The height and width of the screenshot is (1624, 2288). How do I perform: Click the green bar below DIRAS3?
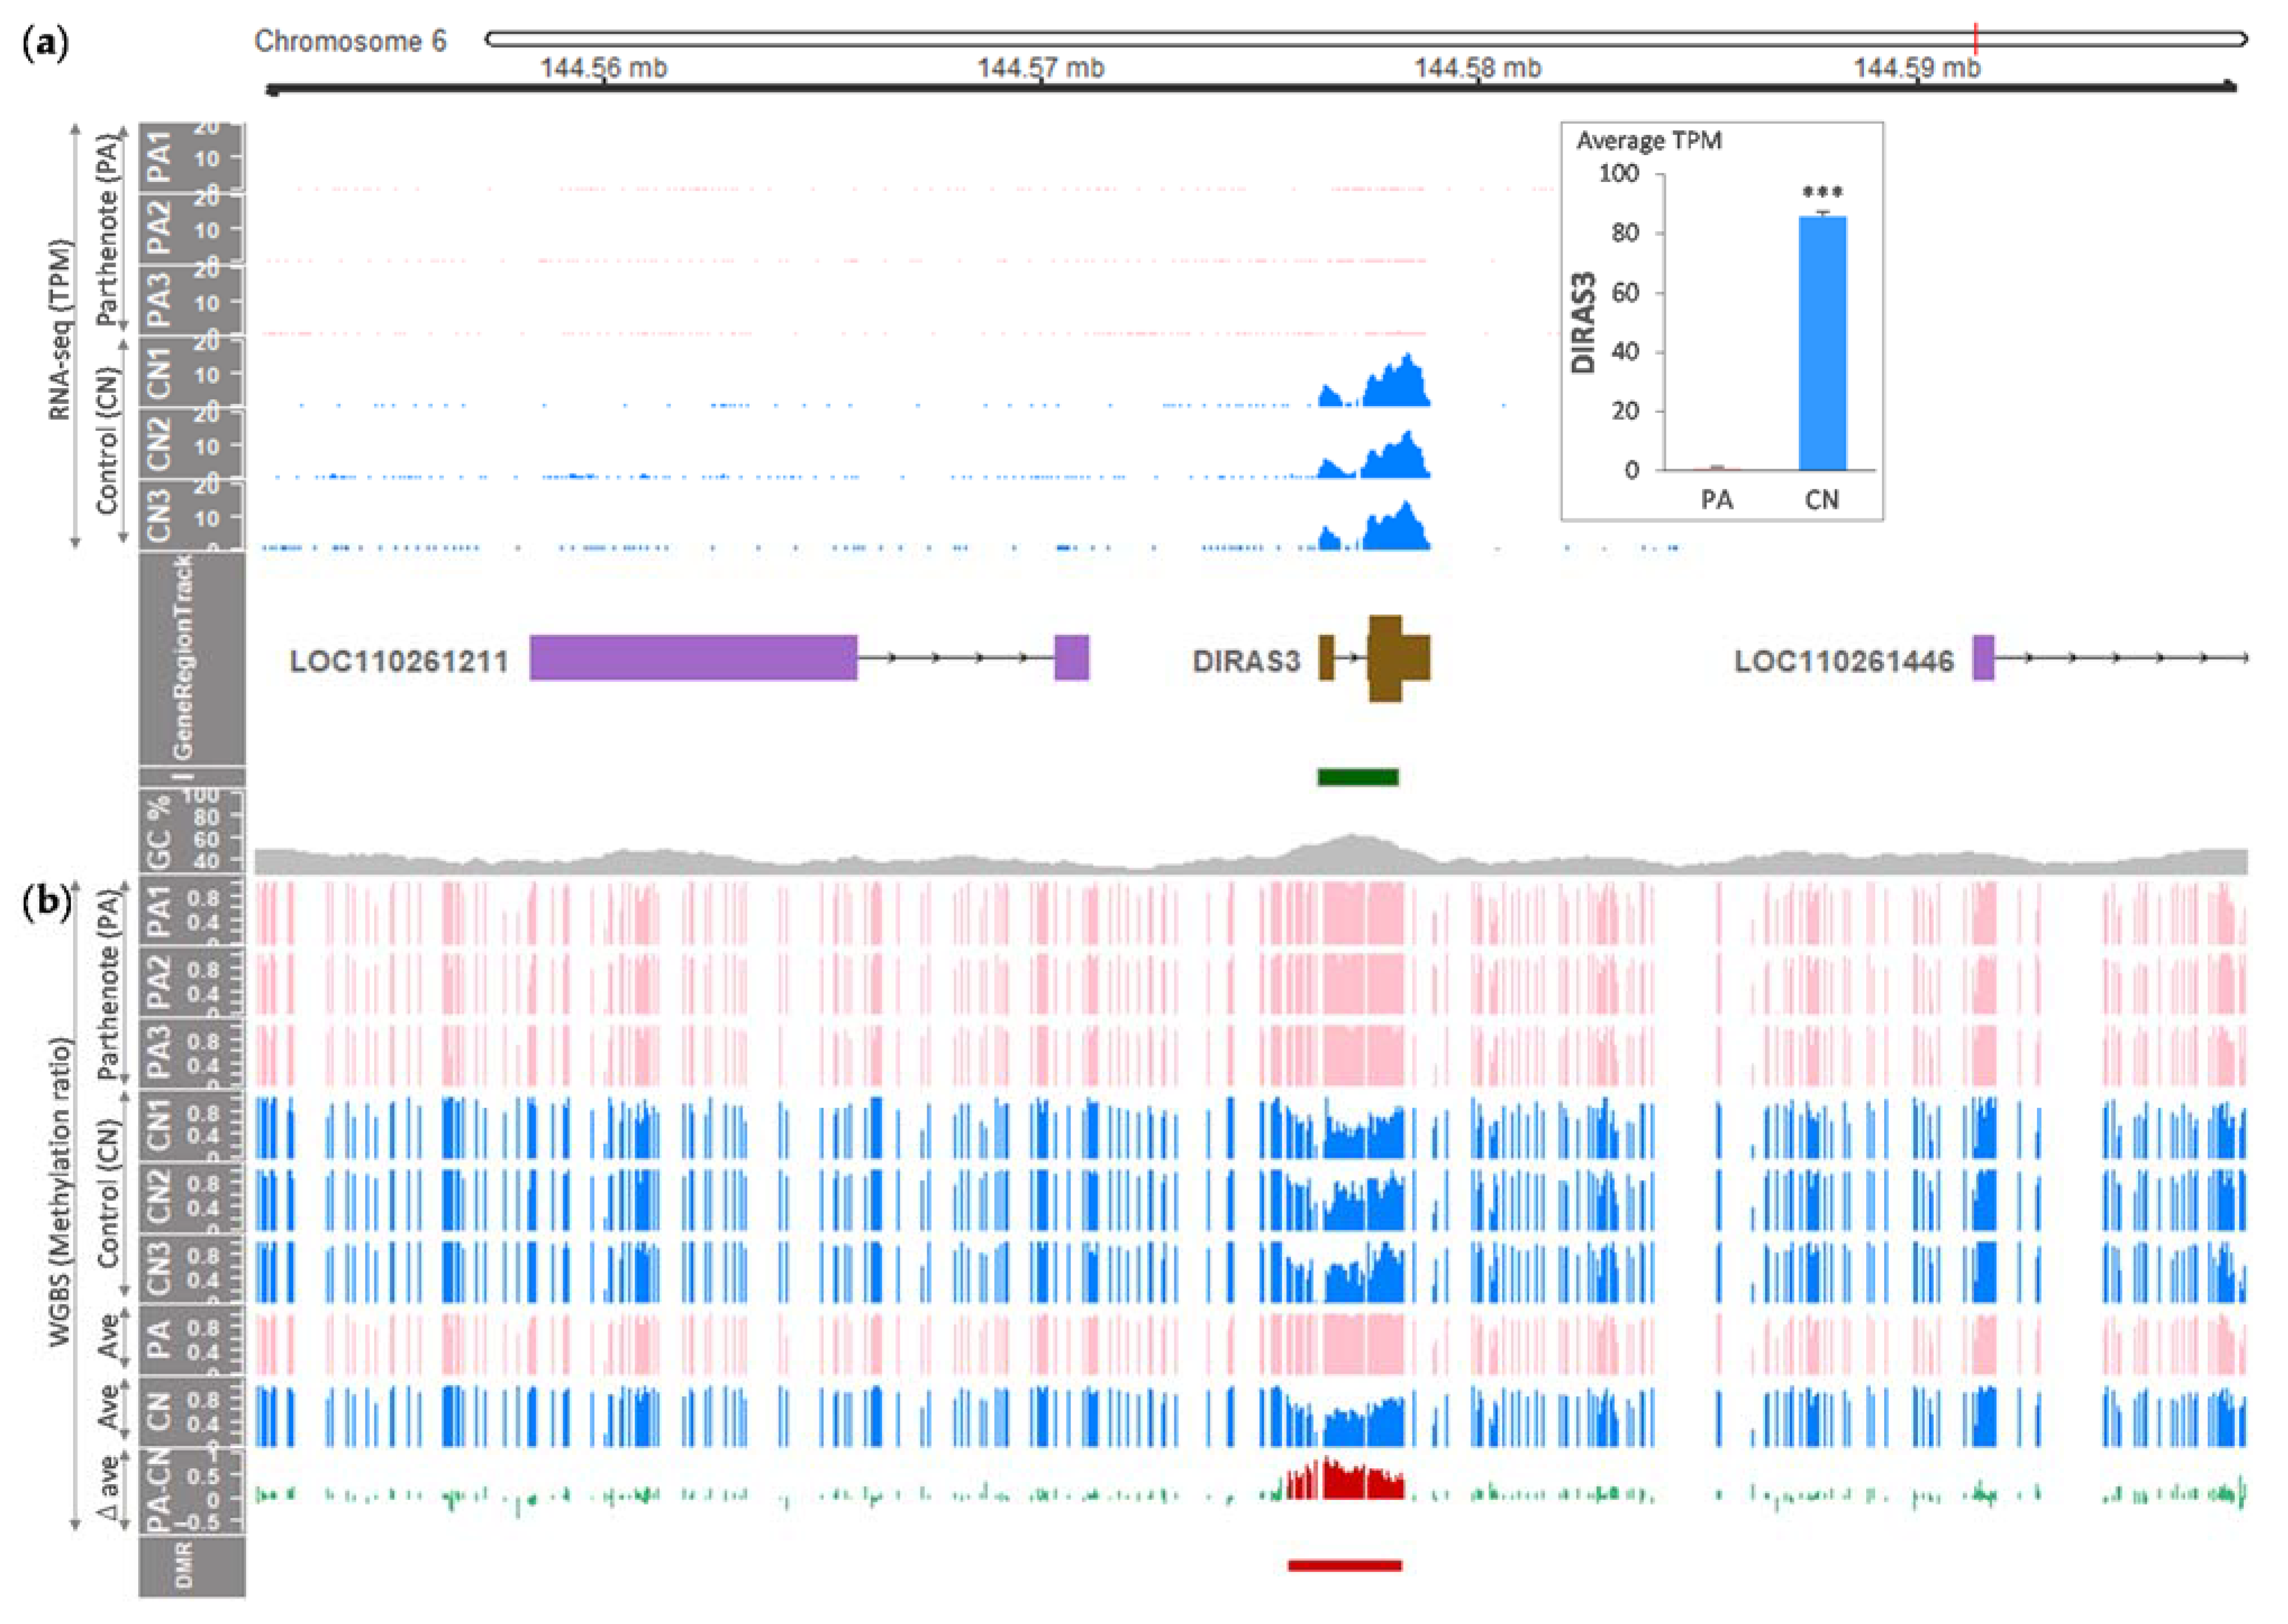tap(1357, 777)
